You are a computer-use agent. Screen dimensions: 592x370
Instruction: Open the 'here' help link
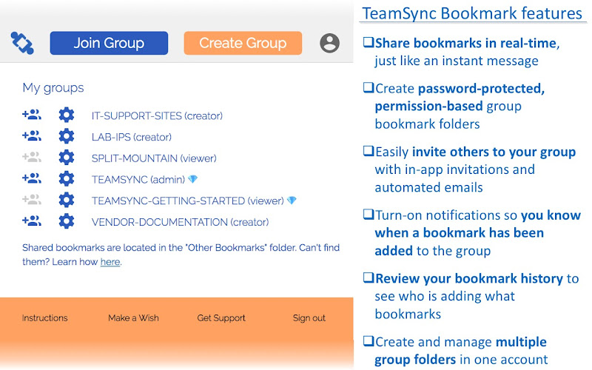pos(110,262)
